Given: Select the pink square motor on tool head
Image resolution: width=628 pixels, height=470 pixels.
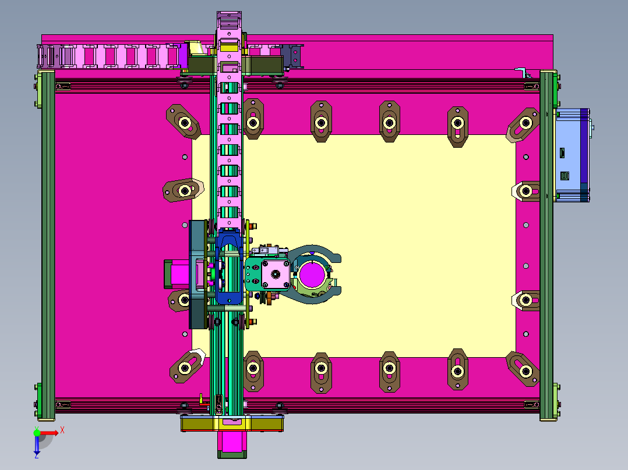Looking at the screenshot, I should click(x=276, y=274).
